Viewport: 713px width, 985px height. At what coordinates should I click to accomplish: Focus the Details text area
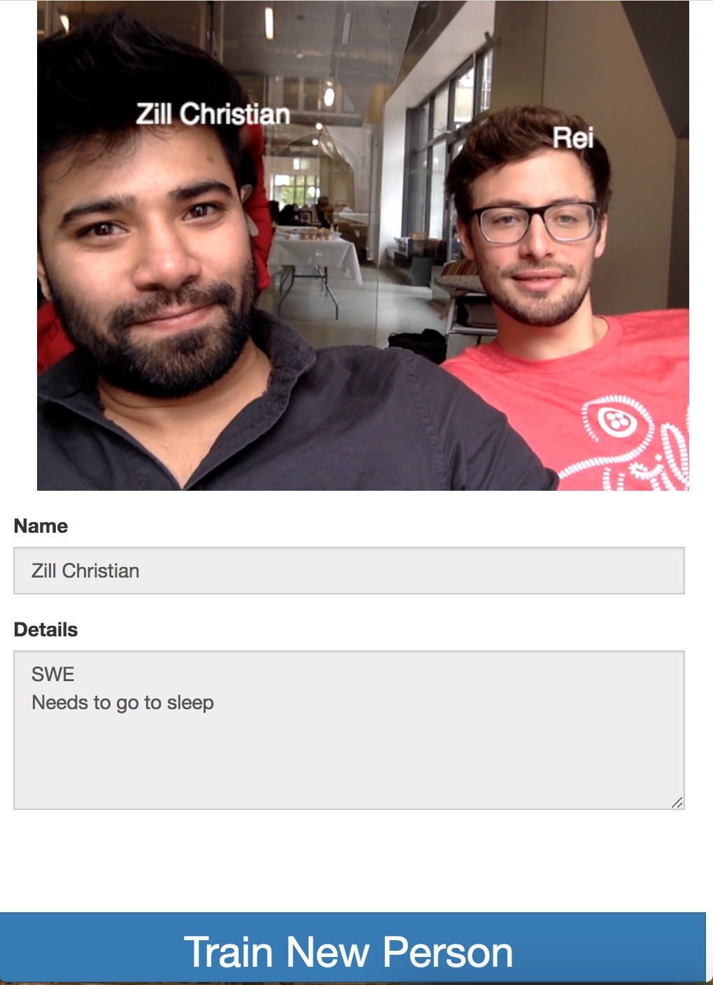tap(349, 730)
